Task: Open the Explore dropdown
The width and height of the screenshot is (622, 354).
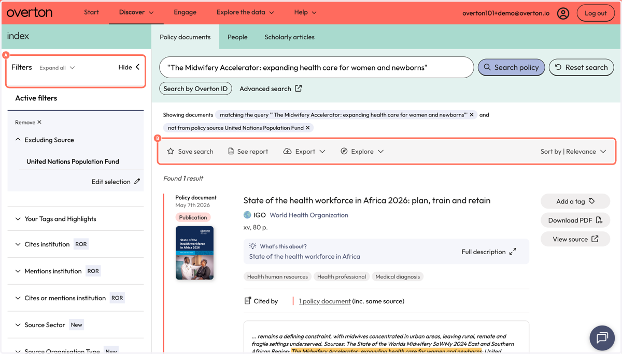Action: point(362,152)
